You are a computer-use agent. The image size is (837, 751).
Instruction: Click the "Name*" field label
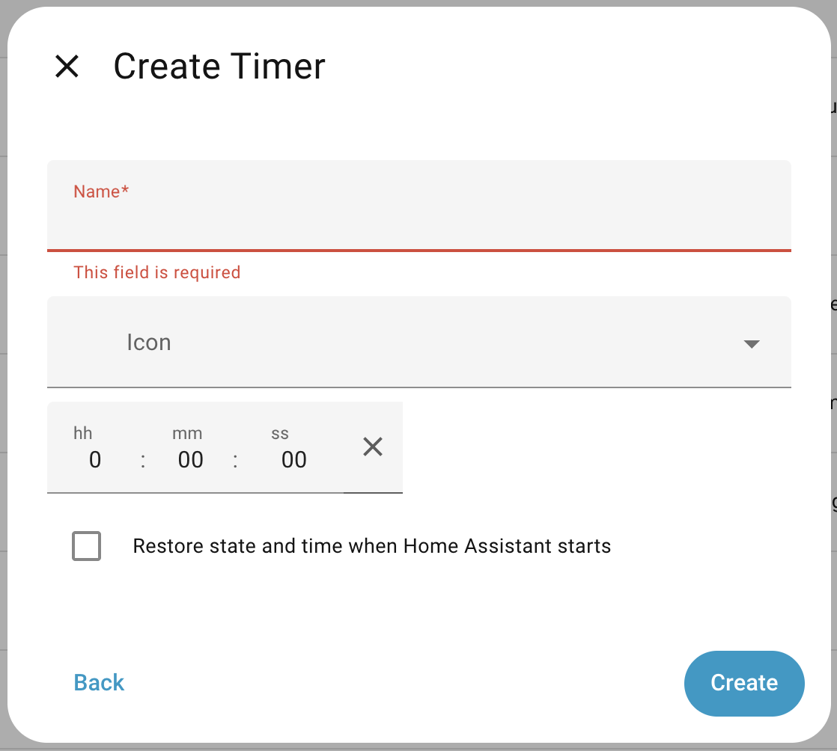(101, 191)
